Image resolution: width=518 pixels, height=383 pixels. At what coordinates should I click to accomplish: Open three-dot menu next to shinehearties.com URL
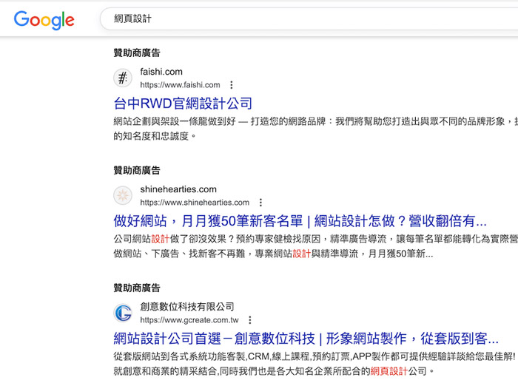click(x=260, y=203)
